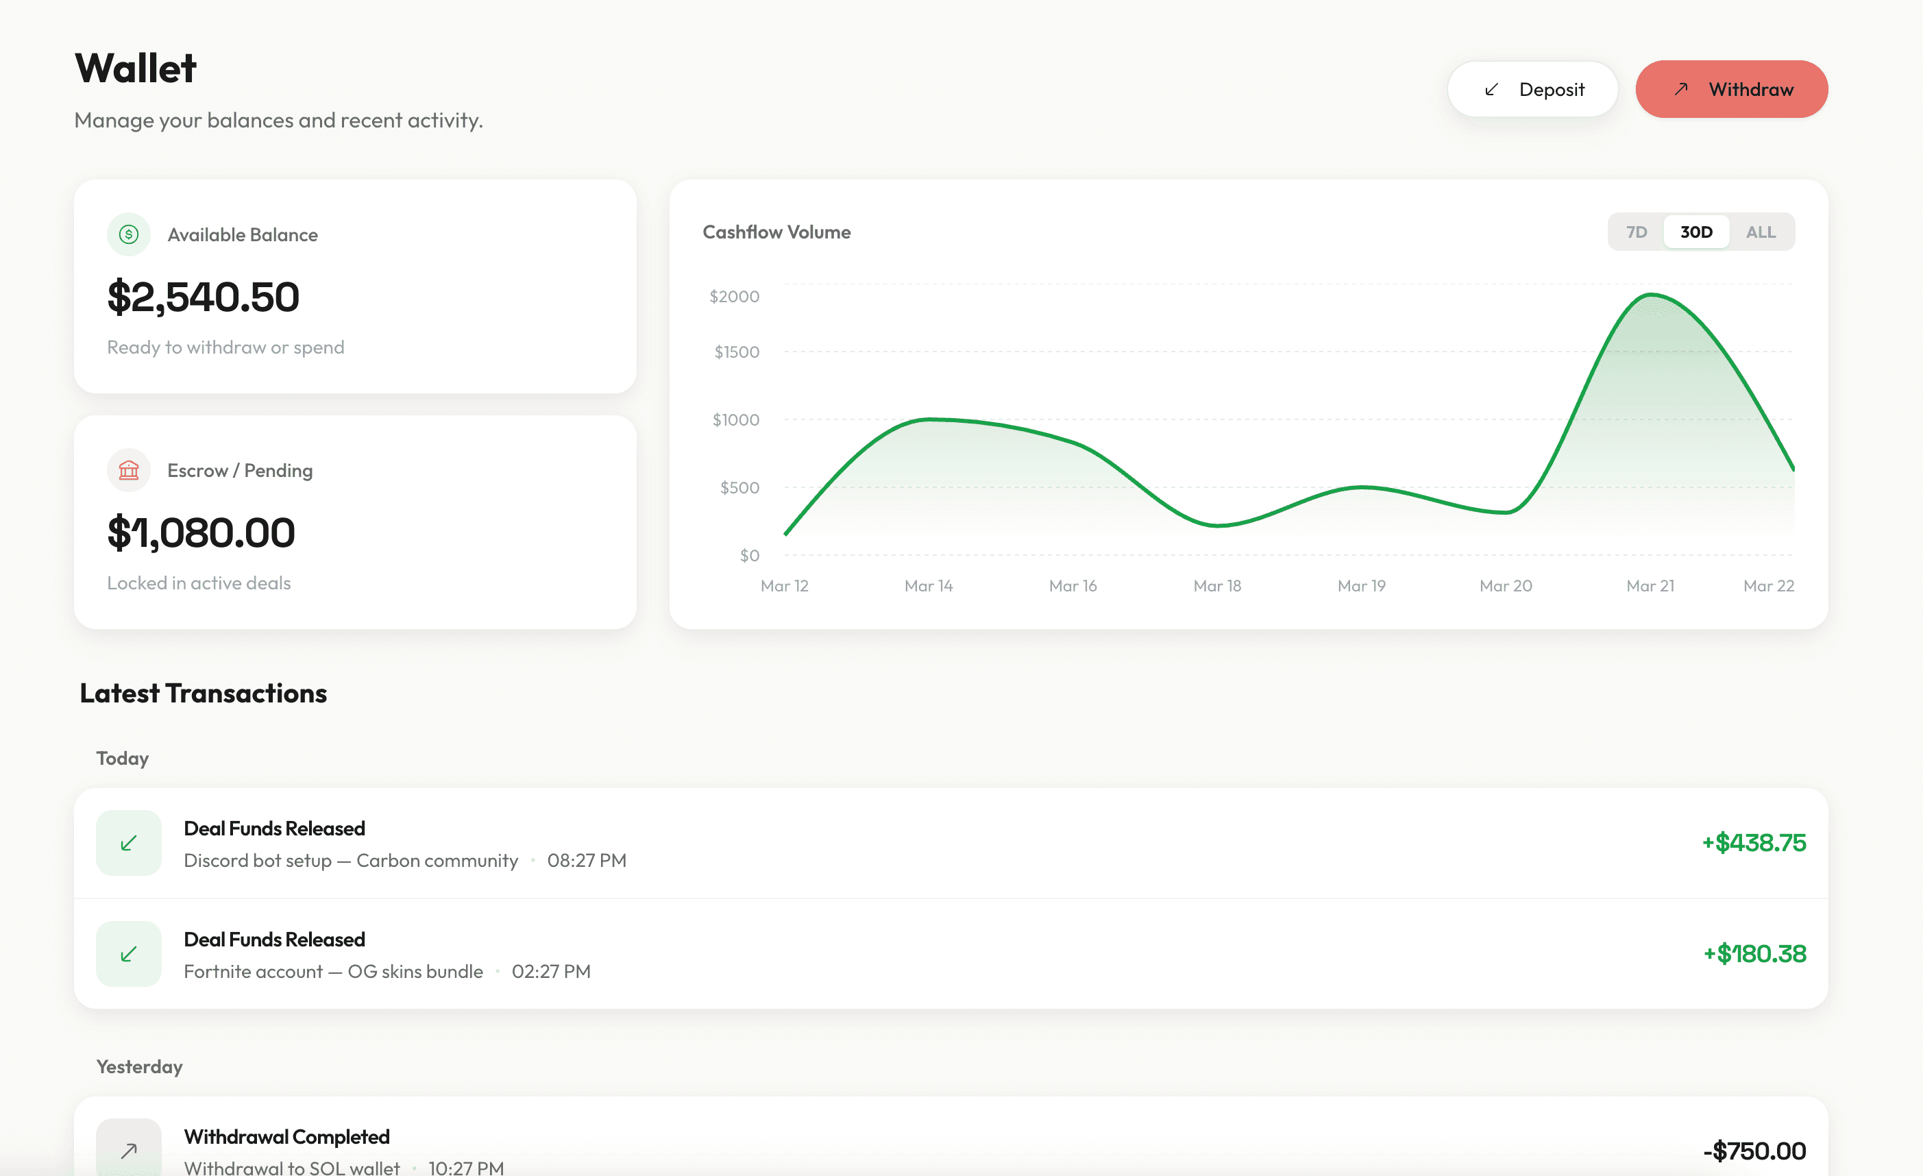
Task: Click the 'Cashflow Volume' chart title
Action: 776,232
